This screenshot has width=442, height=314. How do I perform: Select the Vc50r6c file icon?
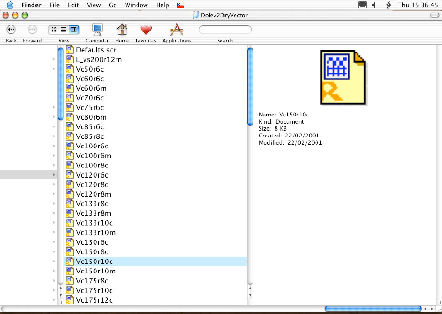point(70,69)
